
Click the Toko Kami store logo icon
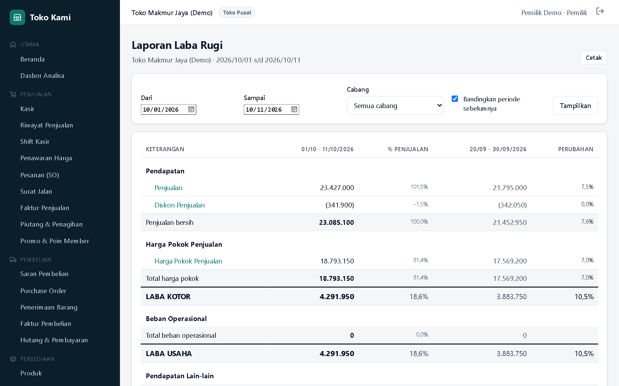pos(17,17)
